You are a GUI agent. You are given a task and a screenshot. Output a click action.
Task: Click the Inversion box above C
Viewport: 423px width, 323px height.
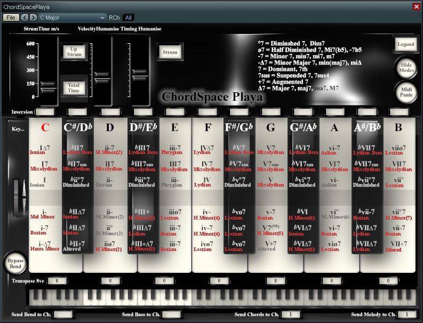coord(45,111)
